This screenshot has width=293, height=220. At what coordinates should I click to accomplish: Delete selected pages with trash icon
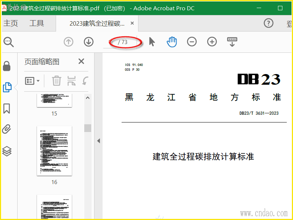point(56,81)
